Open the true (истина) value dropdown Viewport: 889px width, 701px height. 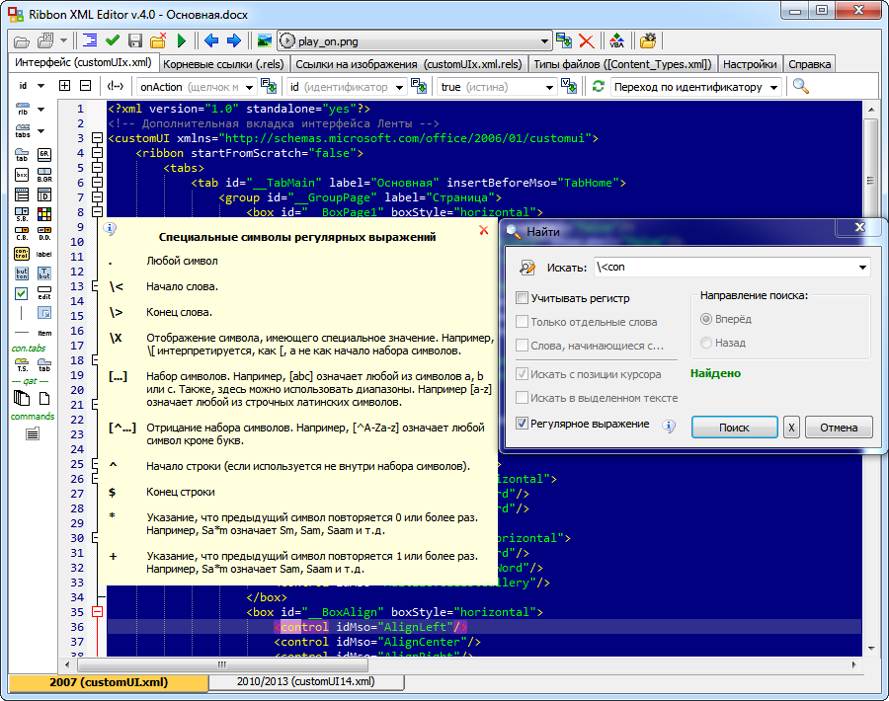pos(549,87)
